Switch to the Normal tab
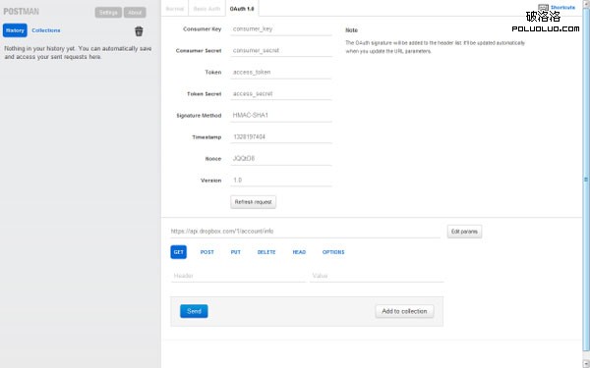Screen dimensions: 590x368 point(175,8)
